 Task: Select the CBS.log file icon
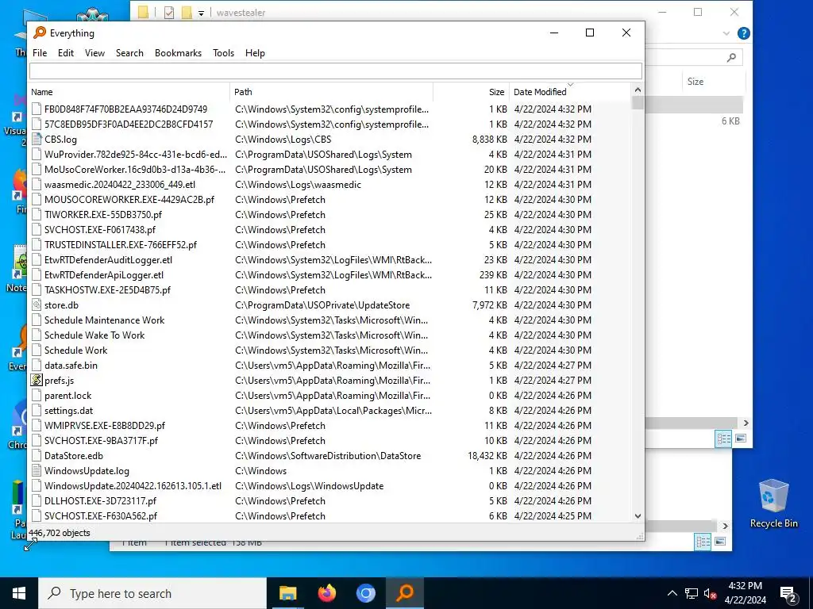(37, 140)
